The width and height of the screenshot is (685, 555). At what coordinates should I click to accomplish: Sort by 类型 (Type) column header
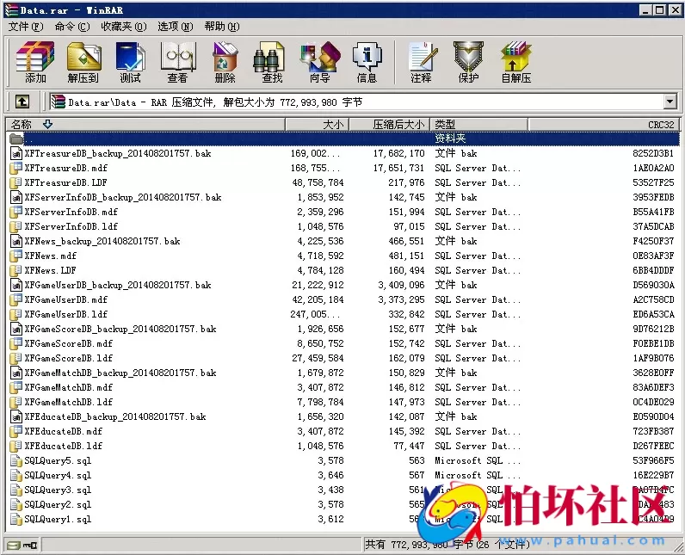[x=479, y=125]
